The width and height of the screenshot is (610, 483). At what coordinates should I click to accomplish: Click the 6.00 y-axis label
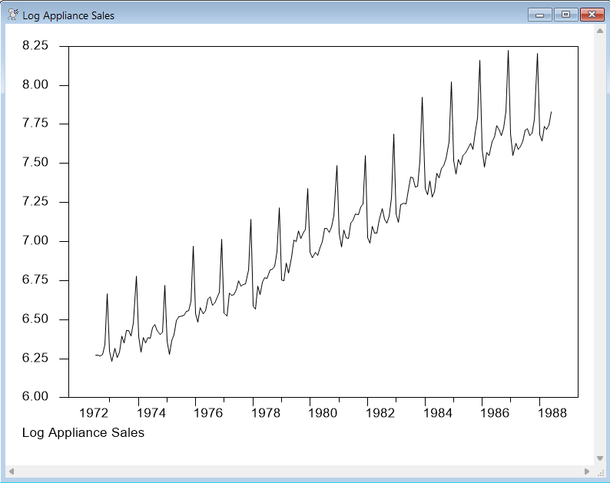tap(35, 397)
